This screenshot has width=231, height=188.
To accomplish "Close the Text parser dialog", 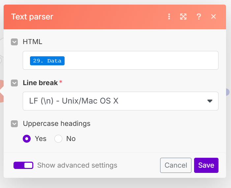I will 214,17.
